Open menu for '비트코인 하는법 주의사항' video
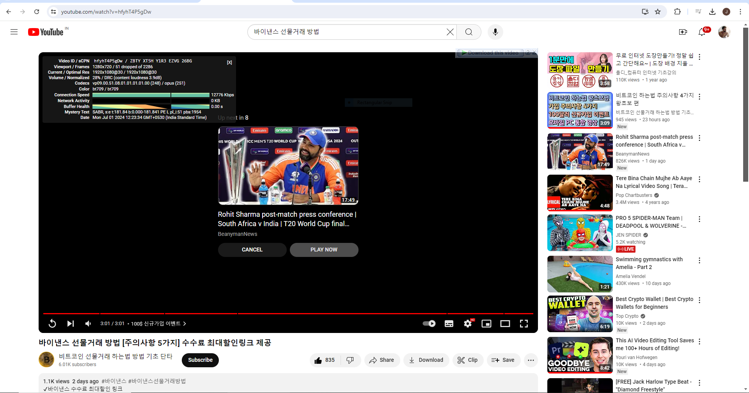Image resolution: width=749 pixels, height=393 pixels. click(699, 97)
